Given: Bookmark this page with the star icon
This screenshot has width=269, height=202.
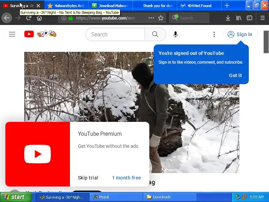Looking at the screenshot, I should pyautogui.click(x=161, y=18).
